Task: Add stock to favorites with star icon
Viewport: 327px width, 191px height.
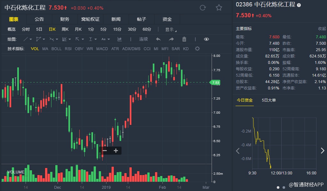Action: [x=219, y=8]
